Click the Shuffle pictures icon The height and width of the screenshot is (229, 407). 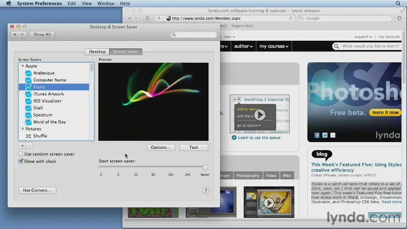click(x=28, y=136)
